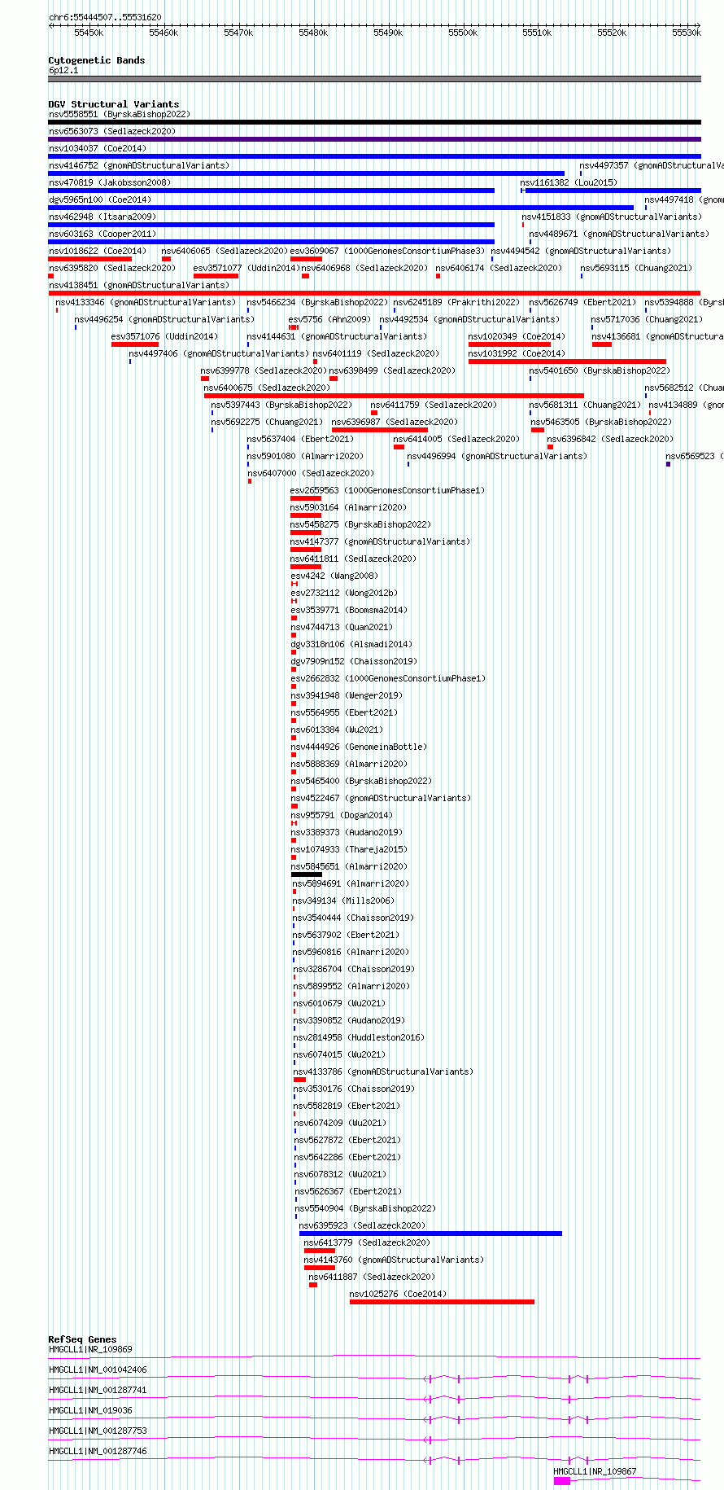Click nsv1161382 (Lou2015) label
This screenshot has width=724, height=1490.
[569, 182]
